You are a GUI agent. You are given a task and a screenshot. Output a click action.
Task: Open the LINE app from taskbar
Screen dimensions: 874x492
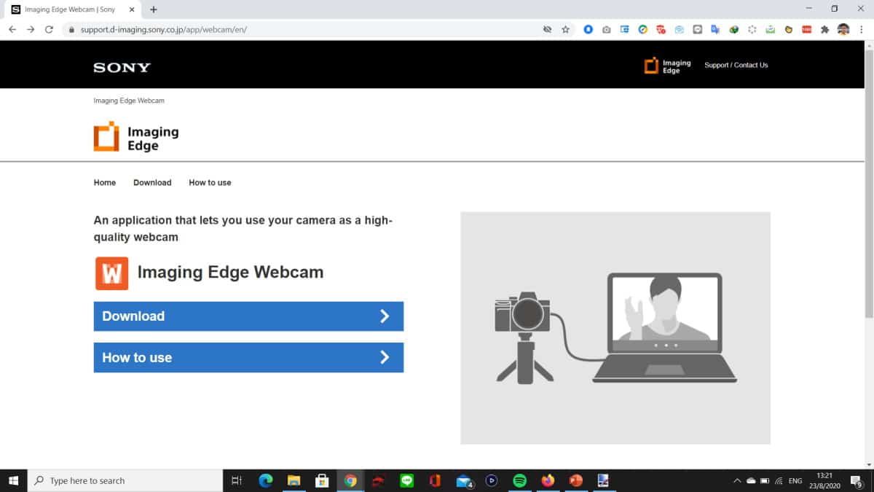coord(406,480)
